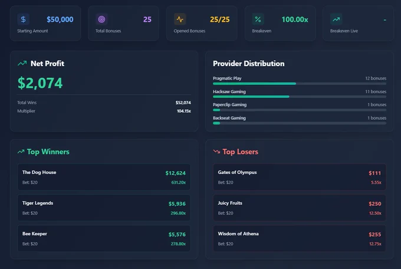The width and height of the screenshot is (401, 269).
Task: Click the 278.80x multiplier on Bee Keeper
Action: (178, 244)
